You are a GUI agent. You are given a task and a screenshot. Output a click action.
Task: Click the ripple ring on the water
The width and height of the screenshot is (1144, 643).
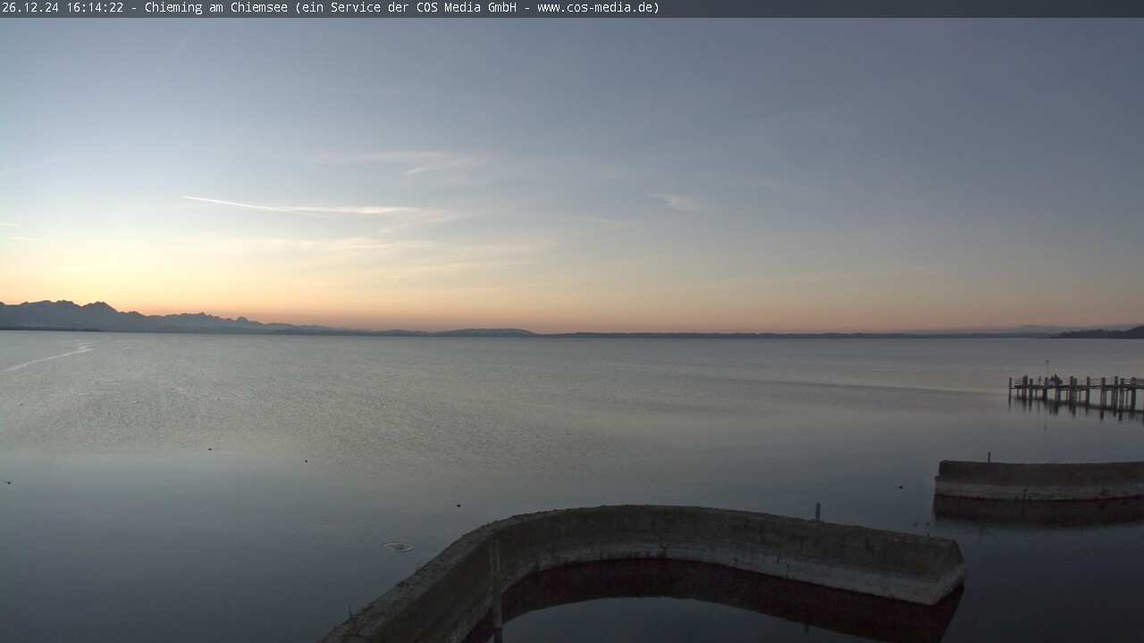pos(397,546)
